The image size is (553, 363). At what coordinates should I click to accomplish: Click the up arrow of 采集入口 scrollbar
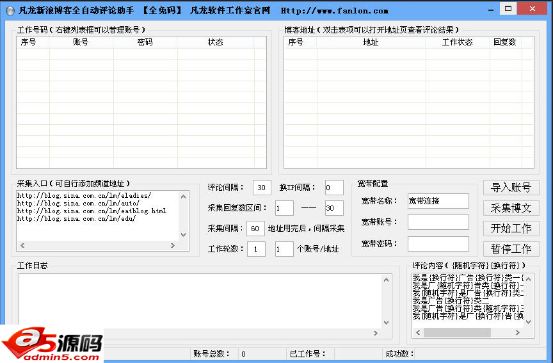click(x=184, y=197)
